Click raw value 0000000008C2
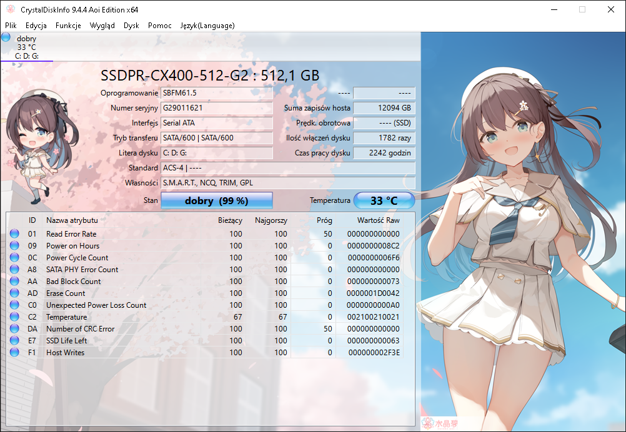 373,246
